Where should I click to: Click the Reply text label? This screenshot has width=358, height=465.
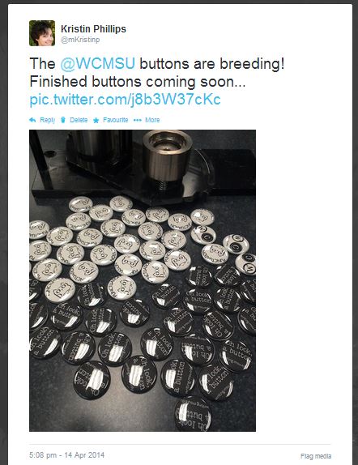48,120
